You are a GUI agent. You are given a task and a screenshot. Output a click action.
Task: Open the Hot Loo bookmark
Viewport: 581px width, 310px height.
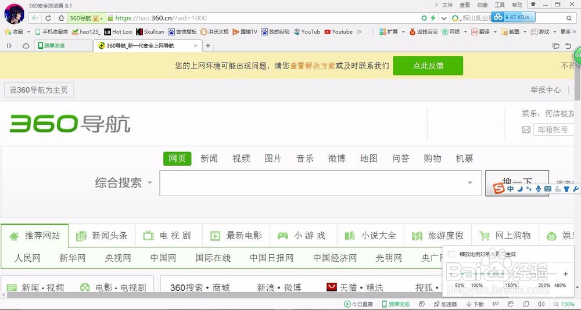point(118,32)
